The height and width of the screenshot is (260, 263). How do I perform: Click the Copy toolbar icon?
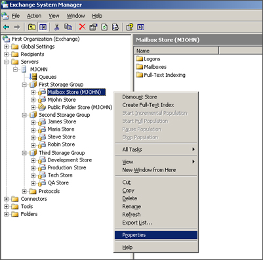click(68, 27)
